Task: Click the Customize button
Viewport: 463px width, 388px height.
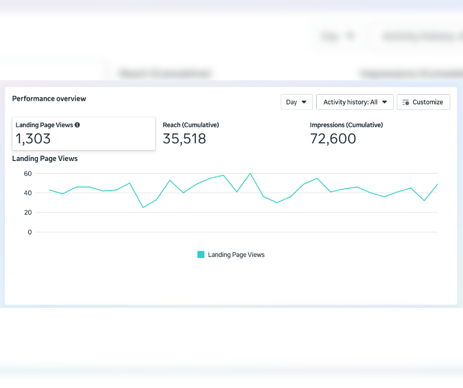Action: click(423, 102)
